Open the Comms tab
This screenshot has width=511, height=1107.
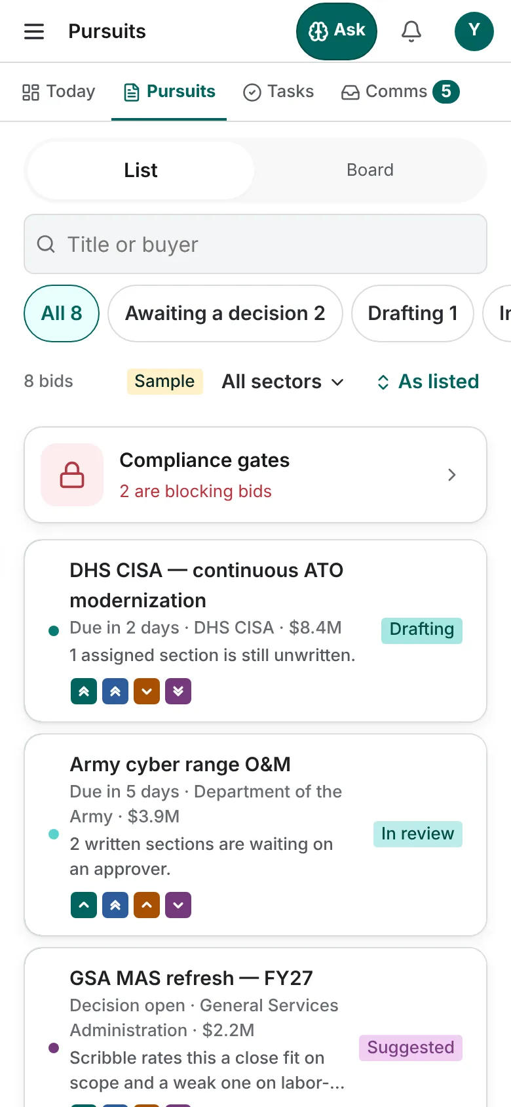point(400,92)
